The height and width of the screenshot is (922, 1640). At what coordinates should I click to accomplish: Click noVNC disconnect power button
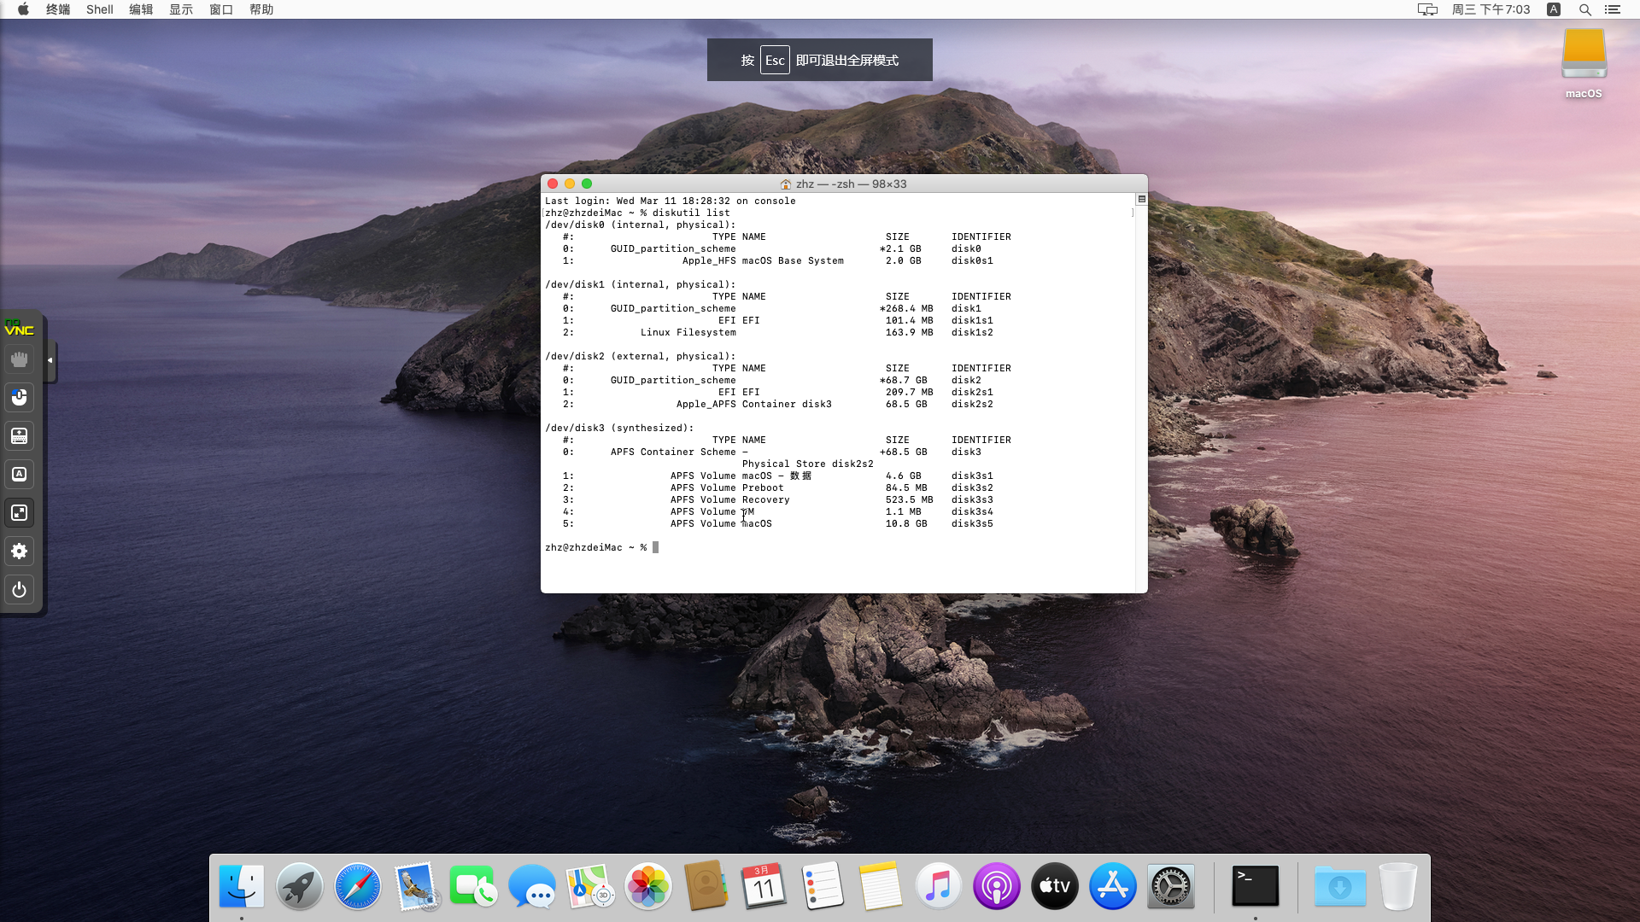click(x=19, y=590)
